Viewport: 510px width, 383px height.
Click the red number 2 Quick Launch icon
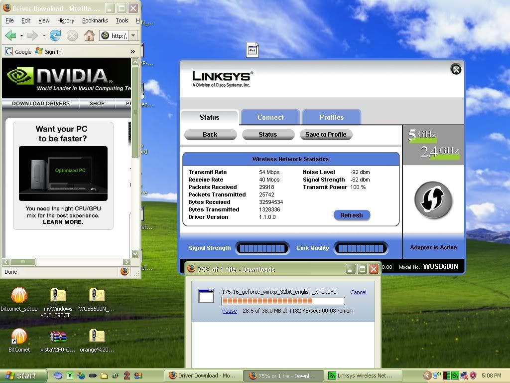(127, 376)
